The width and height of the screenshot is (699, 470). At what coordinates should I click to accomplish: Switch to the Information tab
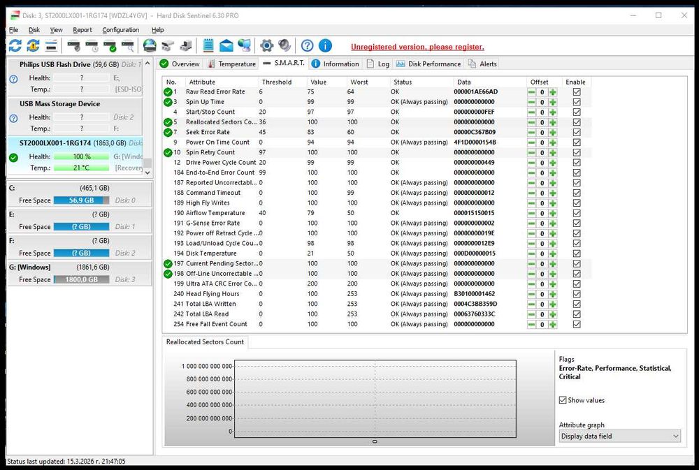click(x=336, y=64)
